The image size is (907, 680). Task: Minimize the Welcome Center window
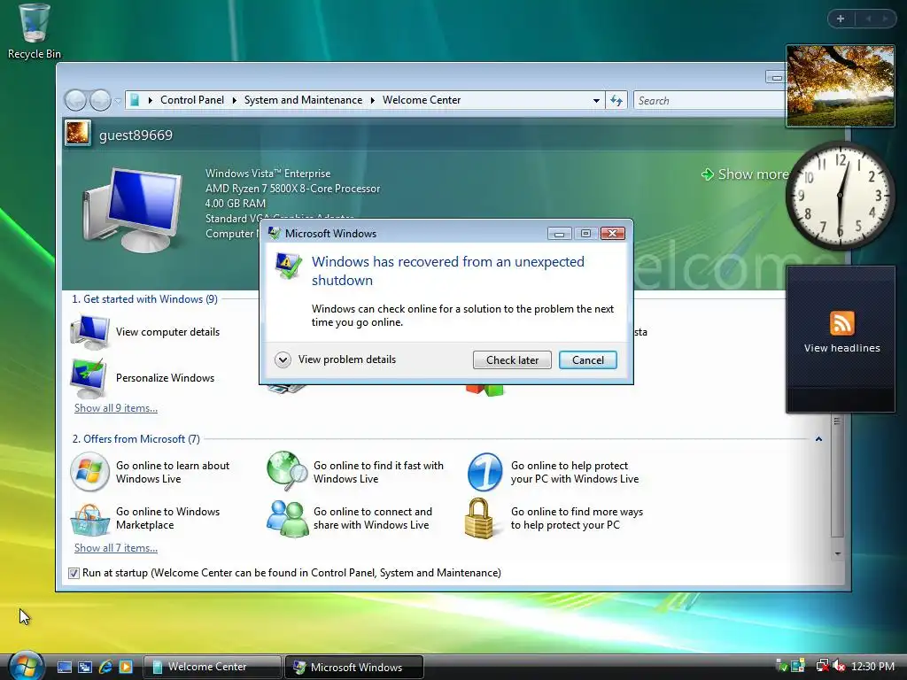tap(776, 77)
